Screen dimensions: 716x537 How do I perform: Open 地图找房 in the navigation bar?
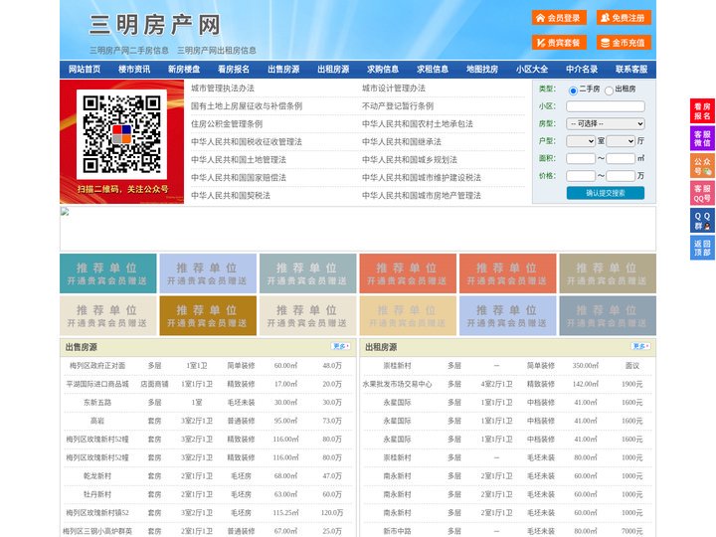[482, 70]
